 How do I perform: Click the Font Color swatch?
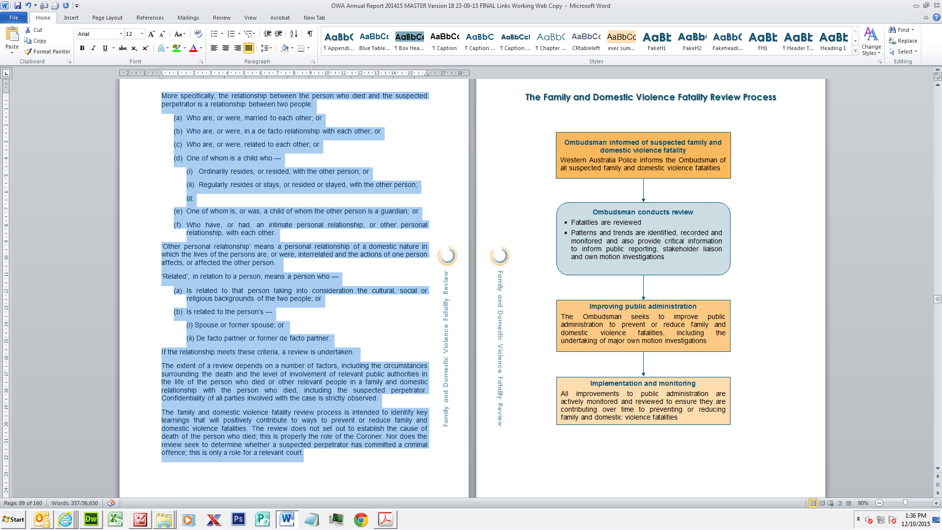click(x=193, y=48)
